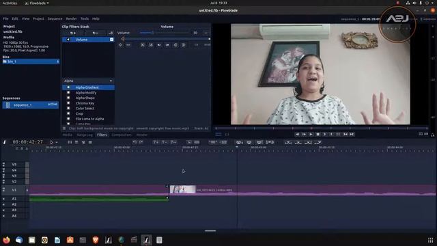Click the remove filter button in Clip Filters Stack

click(x=96, y=33)
